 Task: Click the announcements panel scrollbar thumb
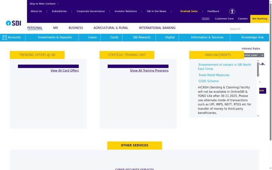(x=258, y=70)
